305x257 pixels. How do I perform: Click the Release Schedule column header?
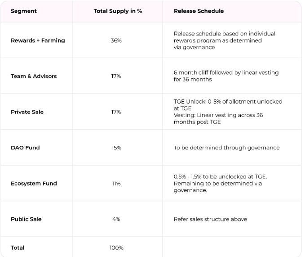click(x=199, y=11)
